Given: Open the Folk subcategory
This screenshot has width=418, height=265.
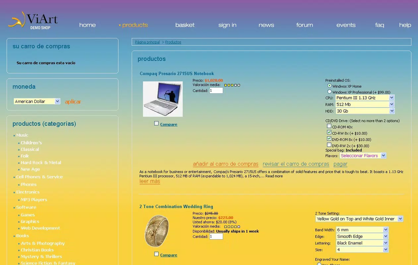Looking at the screenshot, I should click(25, 156).
